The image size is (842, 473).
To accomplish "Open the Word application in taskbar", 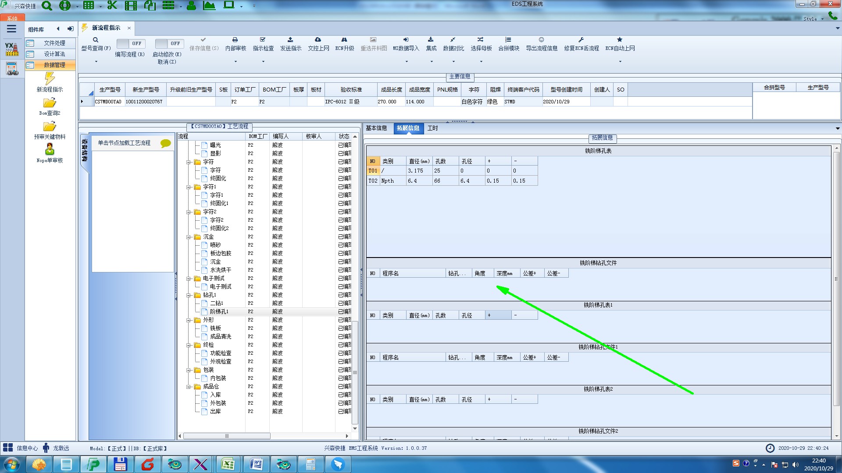I will pyautogui.click(x=256, y=464).
